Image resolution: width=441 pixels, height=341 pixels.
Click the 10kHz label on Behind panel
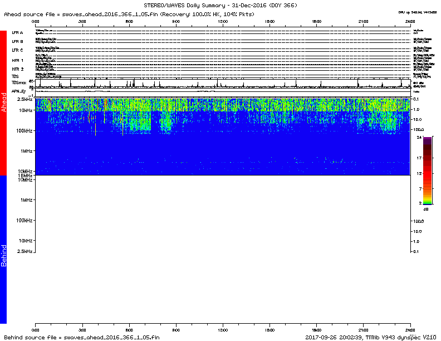point(26,241)
